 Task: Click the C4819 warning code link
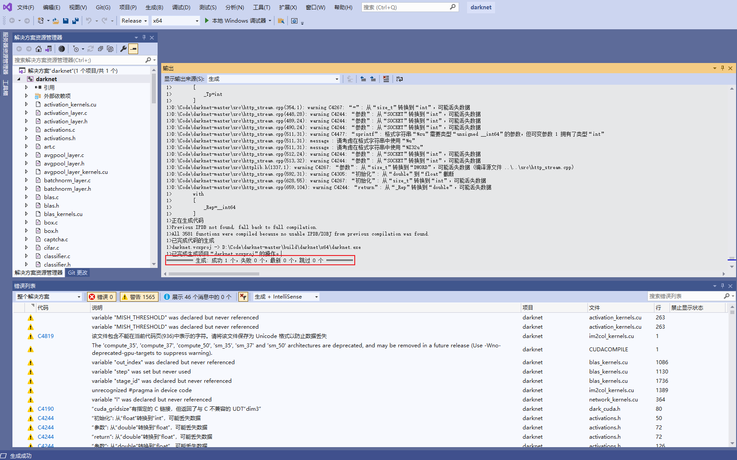[x=46, y=336]
